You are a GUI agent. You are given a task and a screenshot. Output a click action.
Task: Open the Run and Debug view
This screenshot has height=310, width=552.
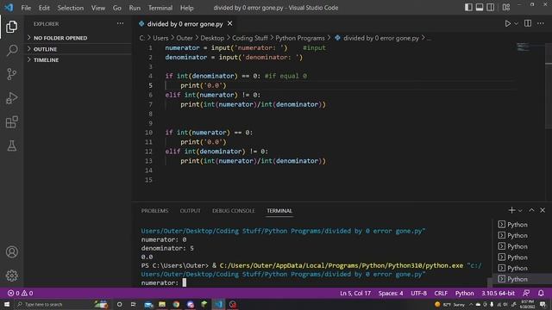point(11,98)
